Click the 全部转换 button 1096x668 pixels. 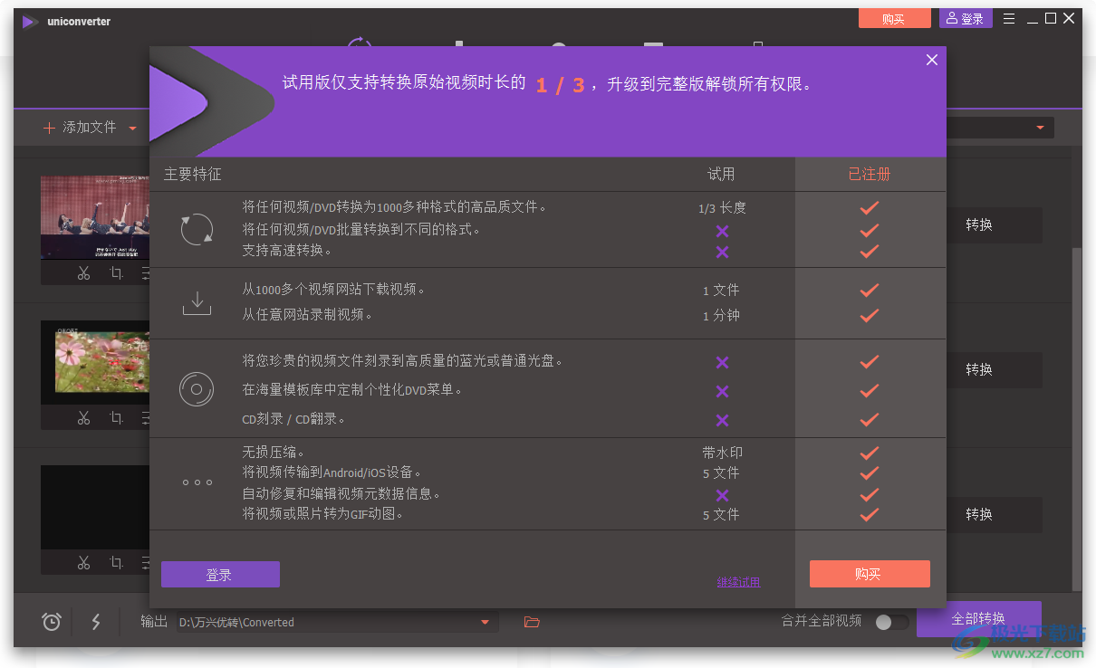pos(978,619)
